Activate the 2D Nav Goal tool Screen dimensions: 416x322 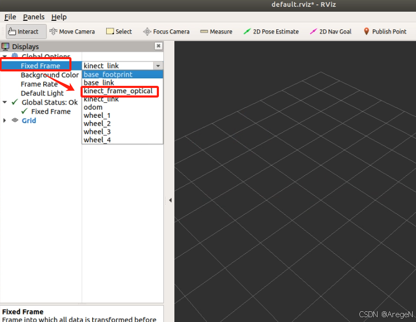[331, 31]
